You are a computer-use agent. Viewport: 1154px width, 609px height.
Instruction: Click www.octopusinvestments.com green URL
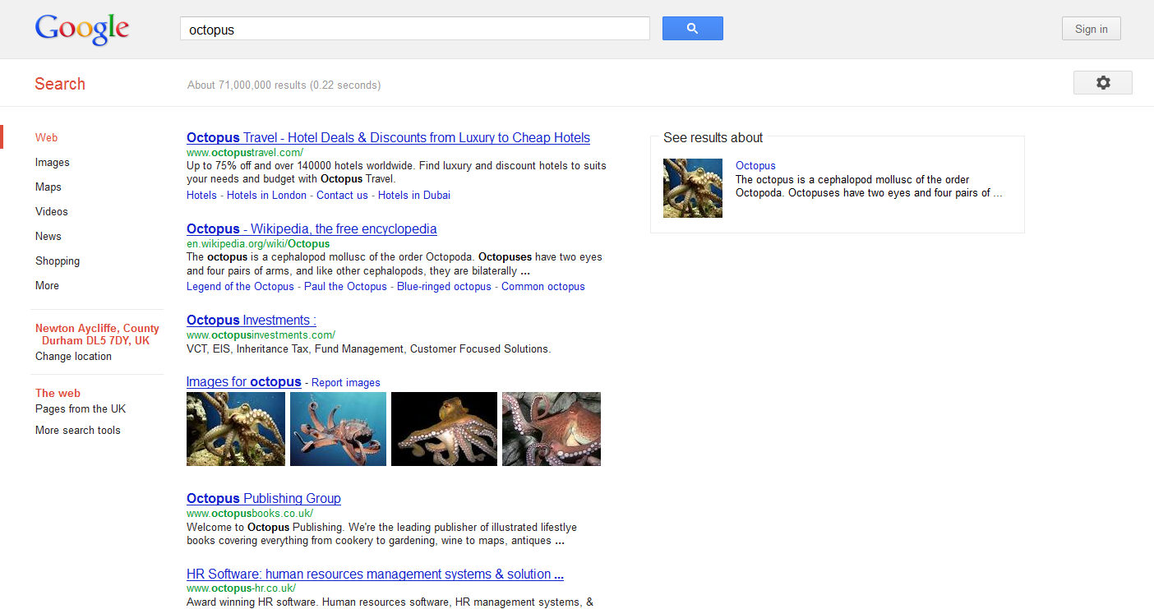pos(261,334)
